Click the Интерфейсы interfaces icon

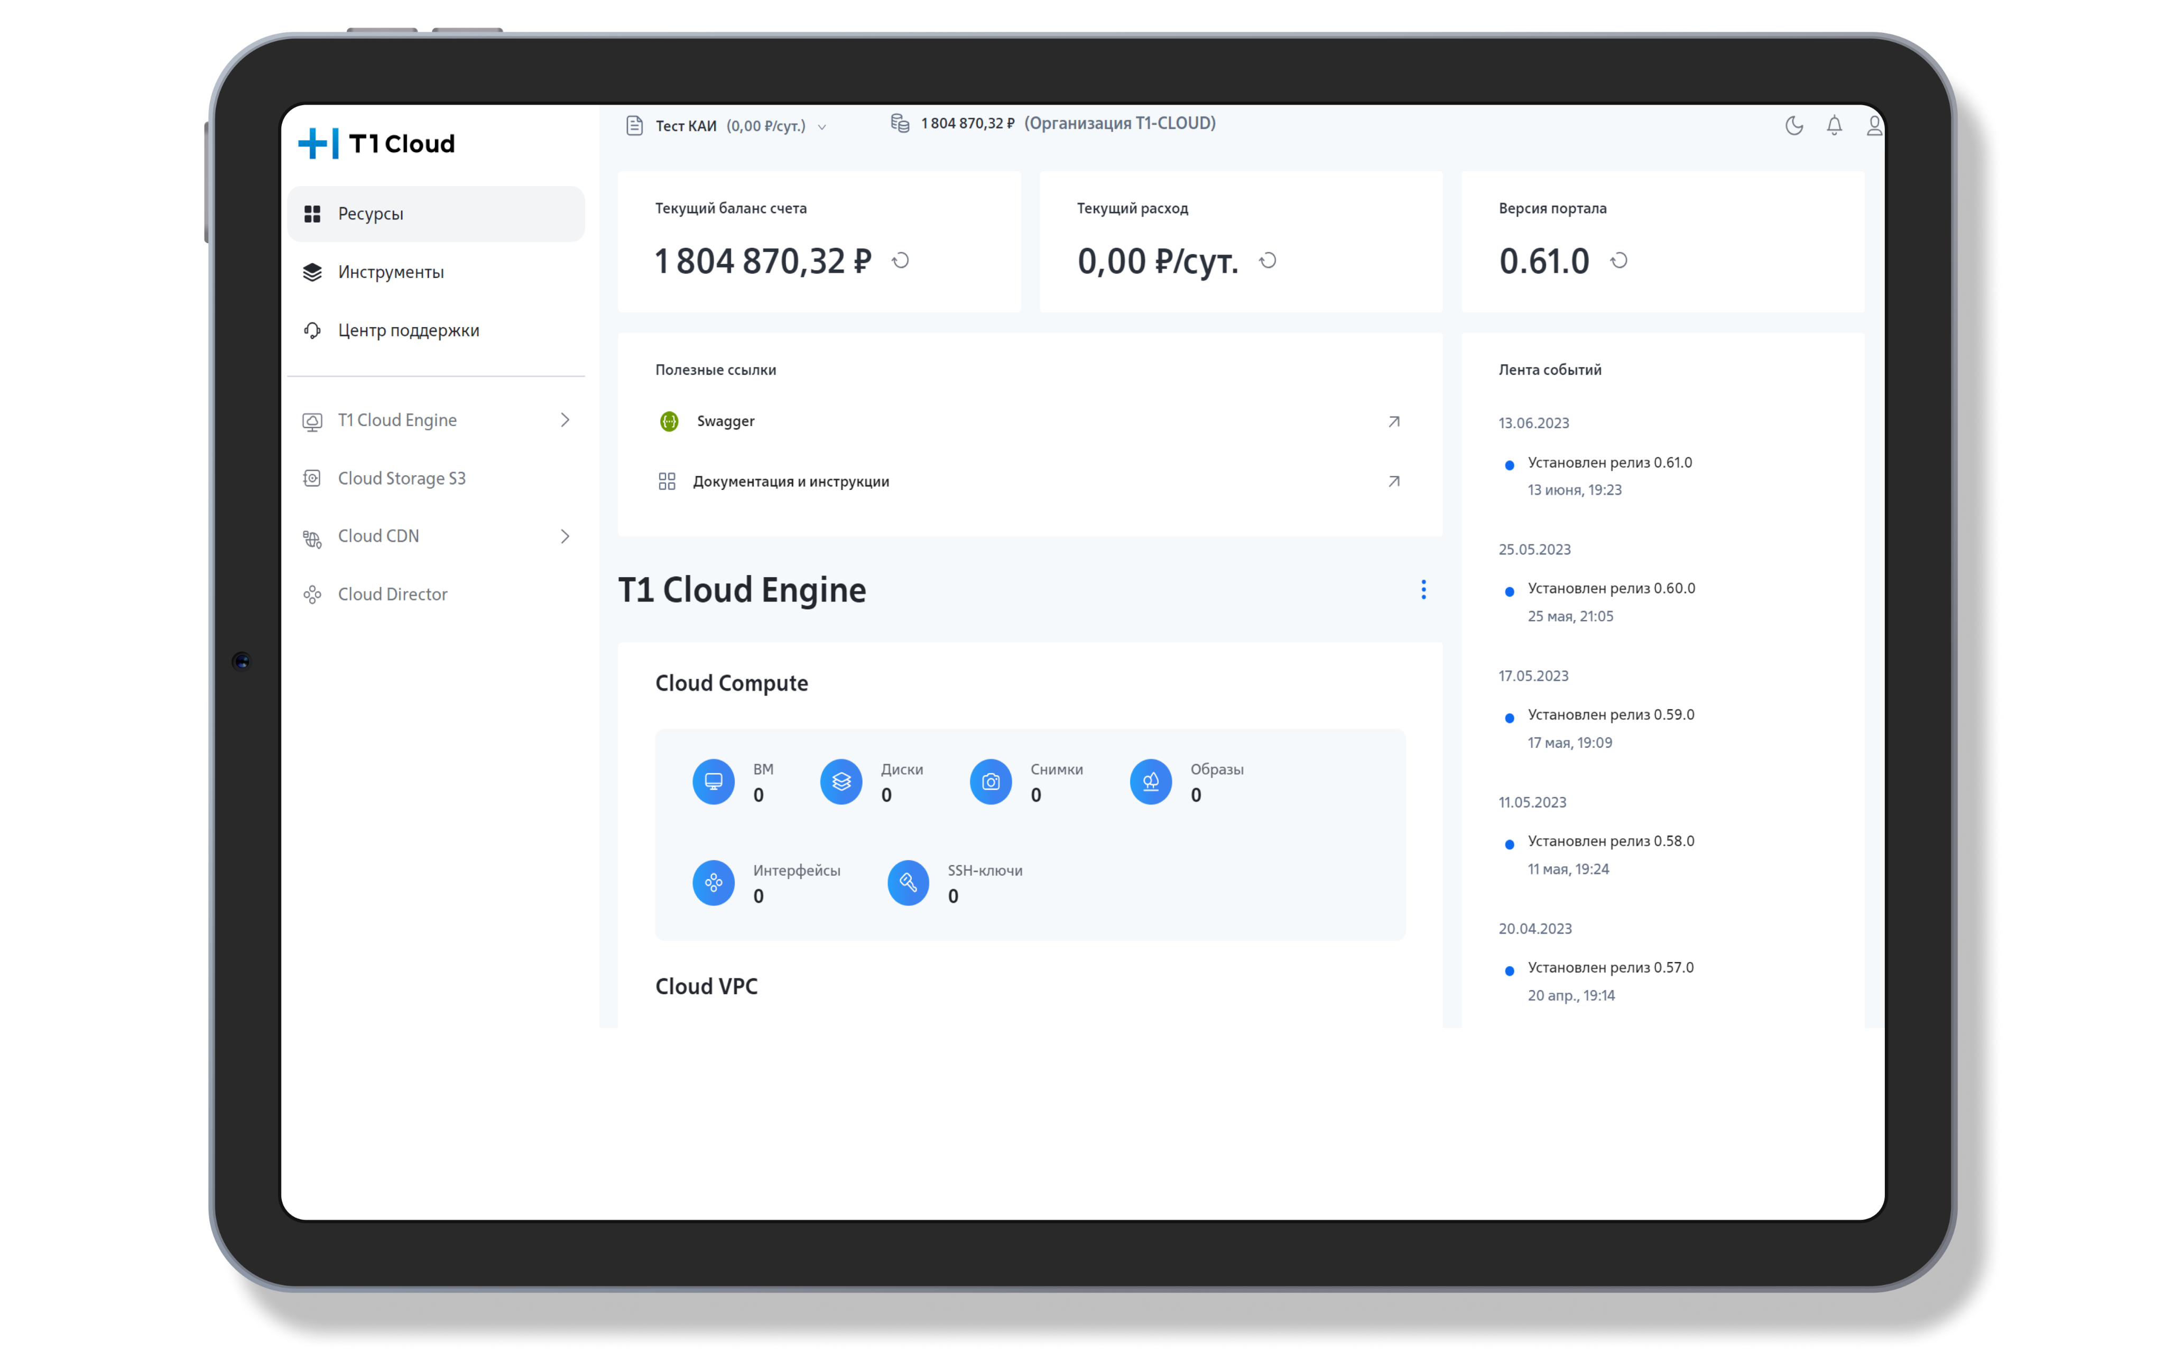coord(713,883)
